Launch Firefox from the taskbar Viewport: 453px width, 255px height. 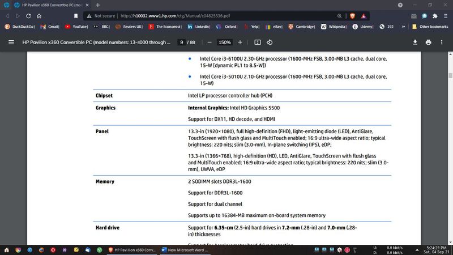point(41,250)
